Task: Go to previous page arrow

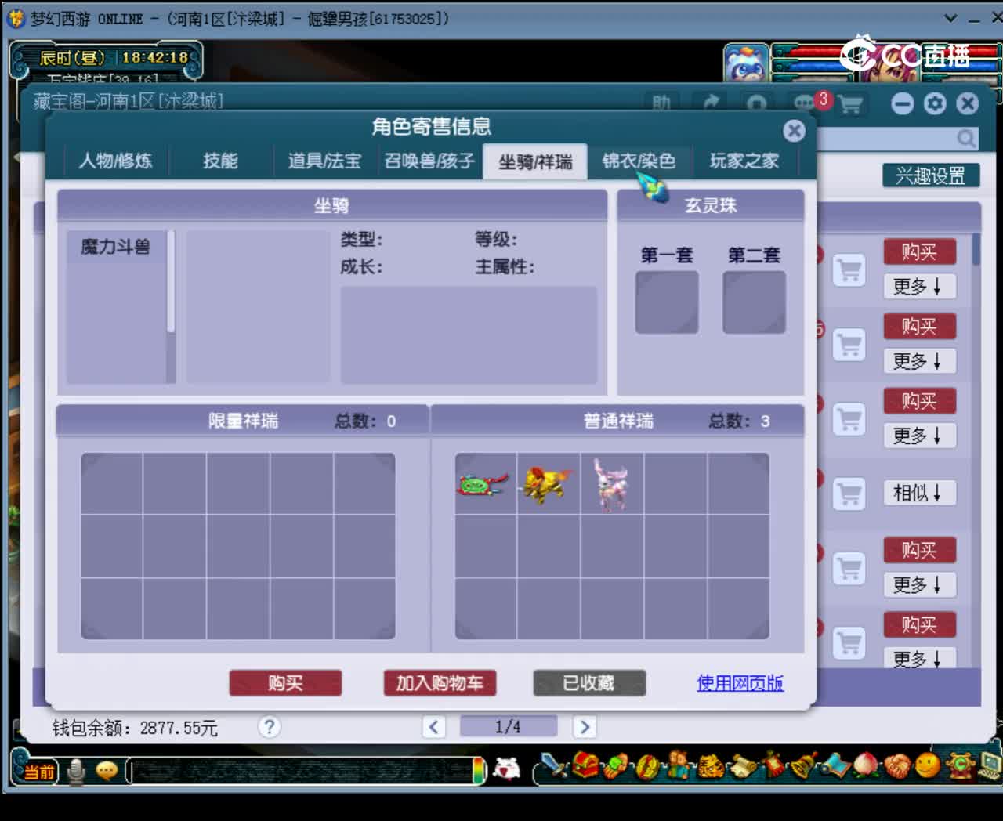Action: (434, 727)
